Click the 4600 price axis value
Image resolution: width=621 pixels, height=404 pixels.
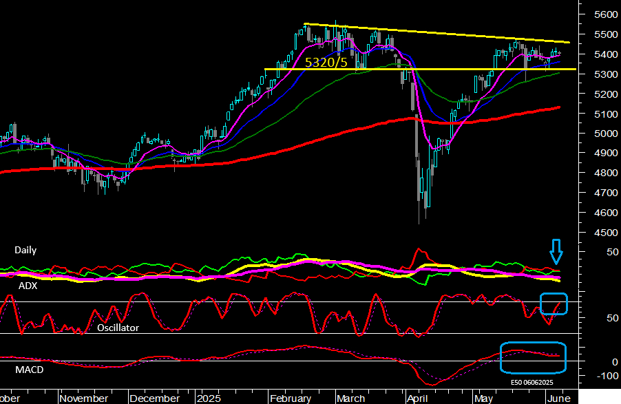tap(606, 213)
